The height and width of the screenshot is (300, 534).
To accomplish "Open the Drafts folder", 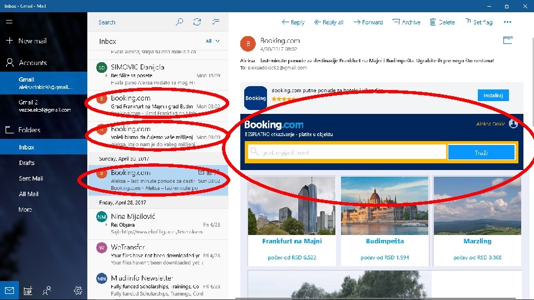I will click(27, 163).
